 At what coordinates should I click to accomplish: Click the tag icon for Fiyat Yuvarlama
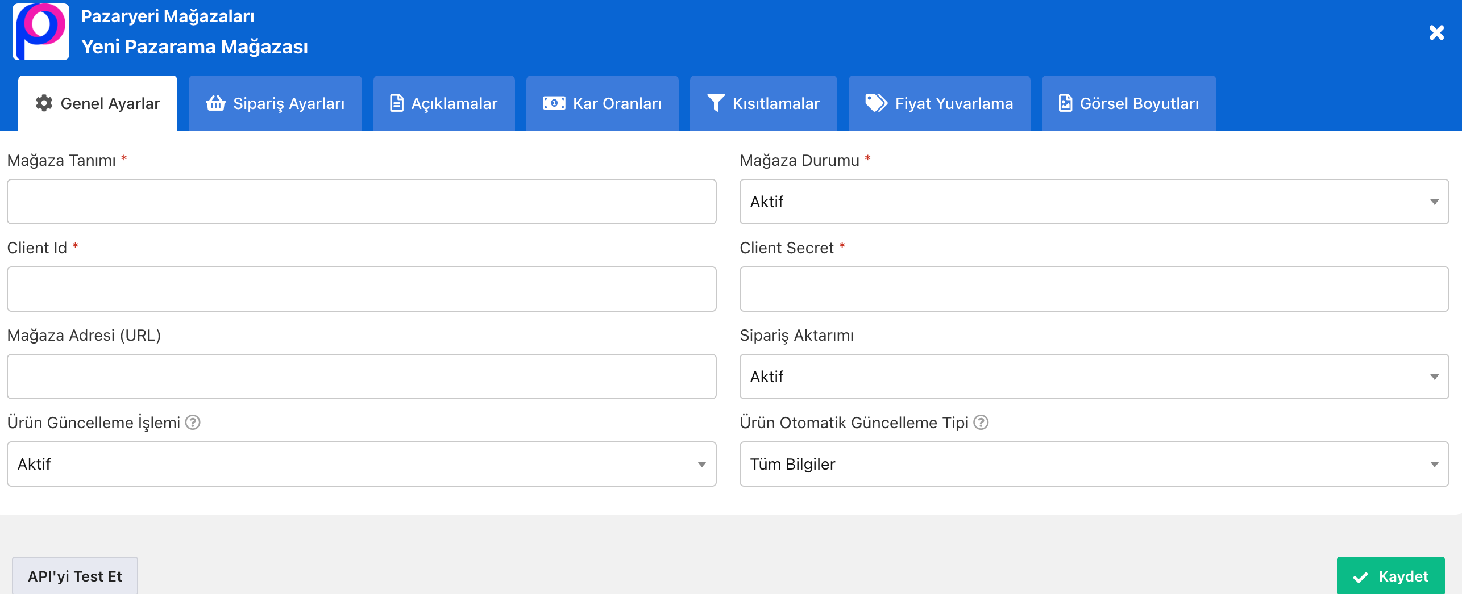(875, 103)
